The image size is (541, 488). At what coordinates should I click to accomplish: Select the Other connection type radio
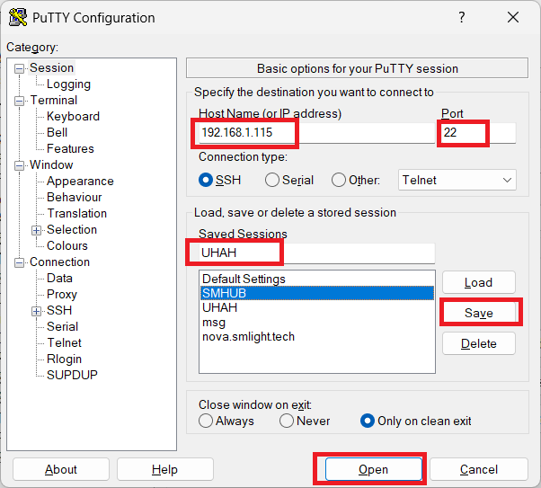339,180
